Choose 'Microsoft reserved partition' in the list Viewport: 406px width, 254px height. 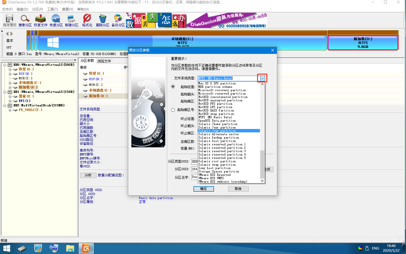coord(229,93)
